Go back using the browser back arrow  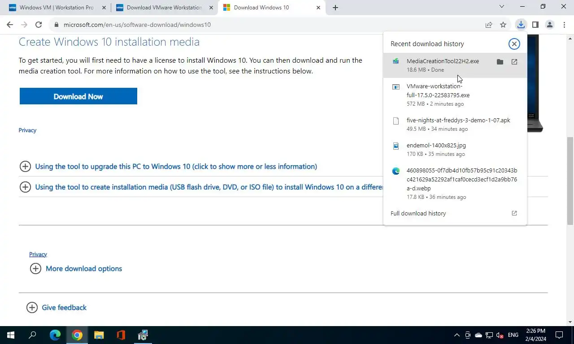click(x=10, y=25)
